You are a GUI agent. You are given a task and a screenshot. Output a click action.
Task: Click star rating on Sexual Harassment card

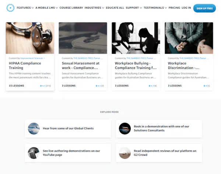[100, 86]
